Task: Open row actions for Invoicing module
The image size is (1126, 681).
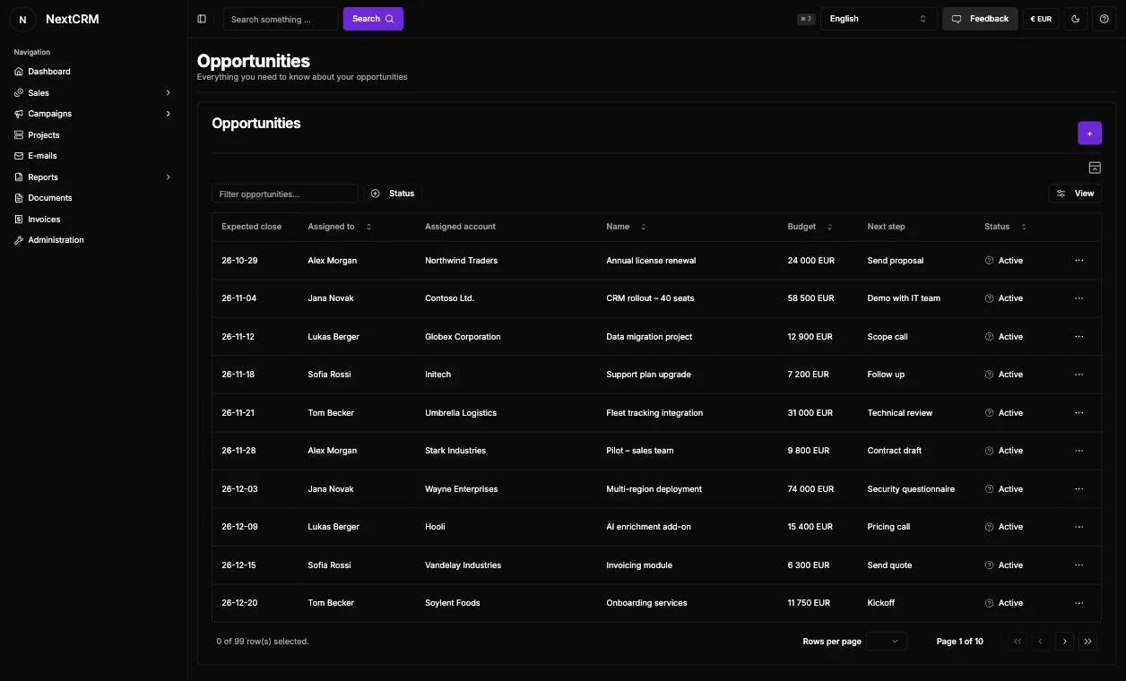Action: click(1078, 565)
